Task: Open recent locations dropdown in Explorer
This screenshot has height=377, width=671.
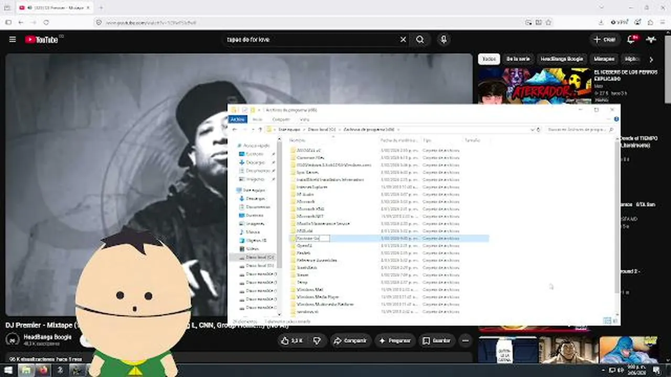Action: 252,129
